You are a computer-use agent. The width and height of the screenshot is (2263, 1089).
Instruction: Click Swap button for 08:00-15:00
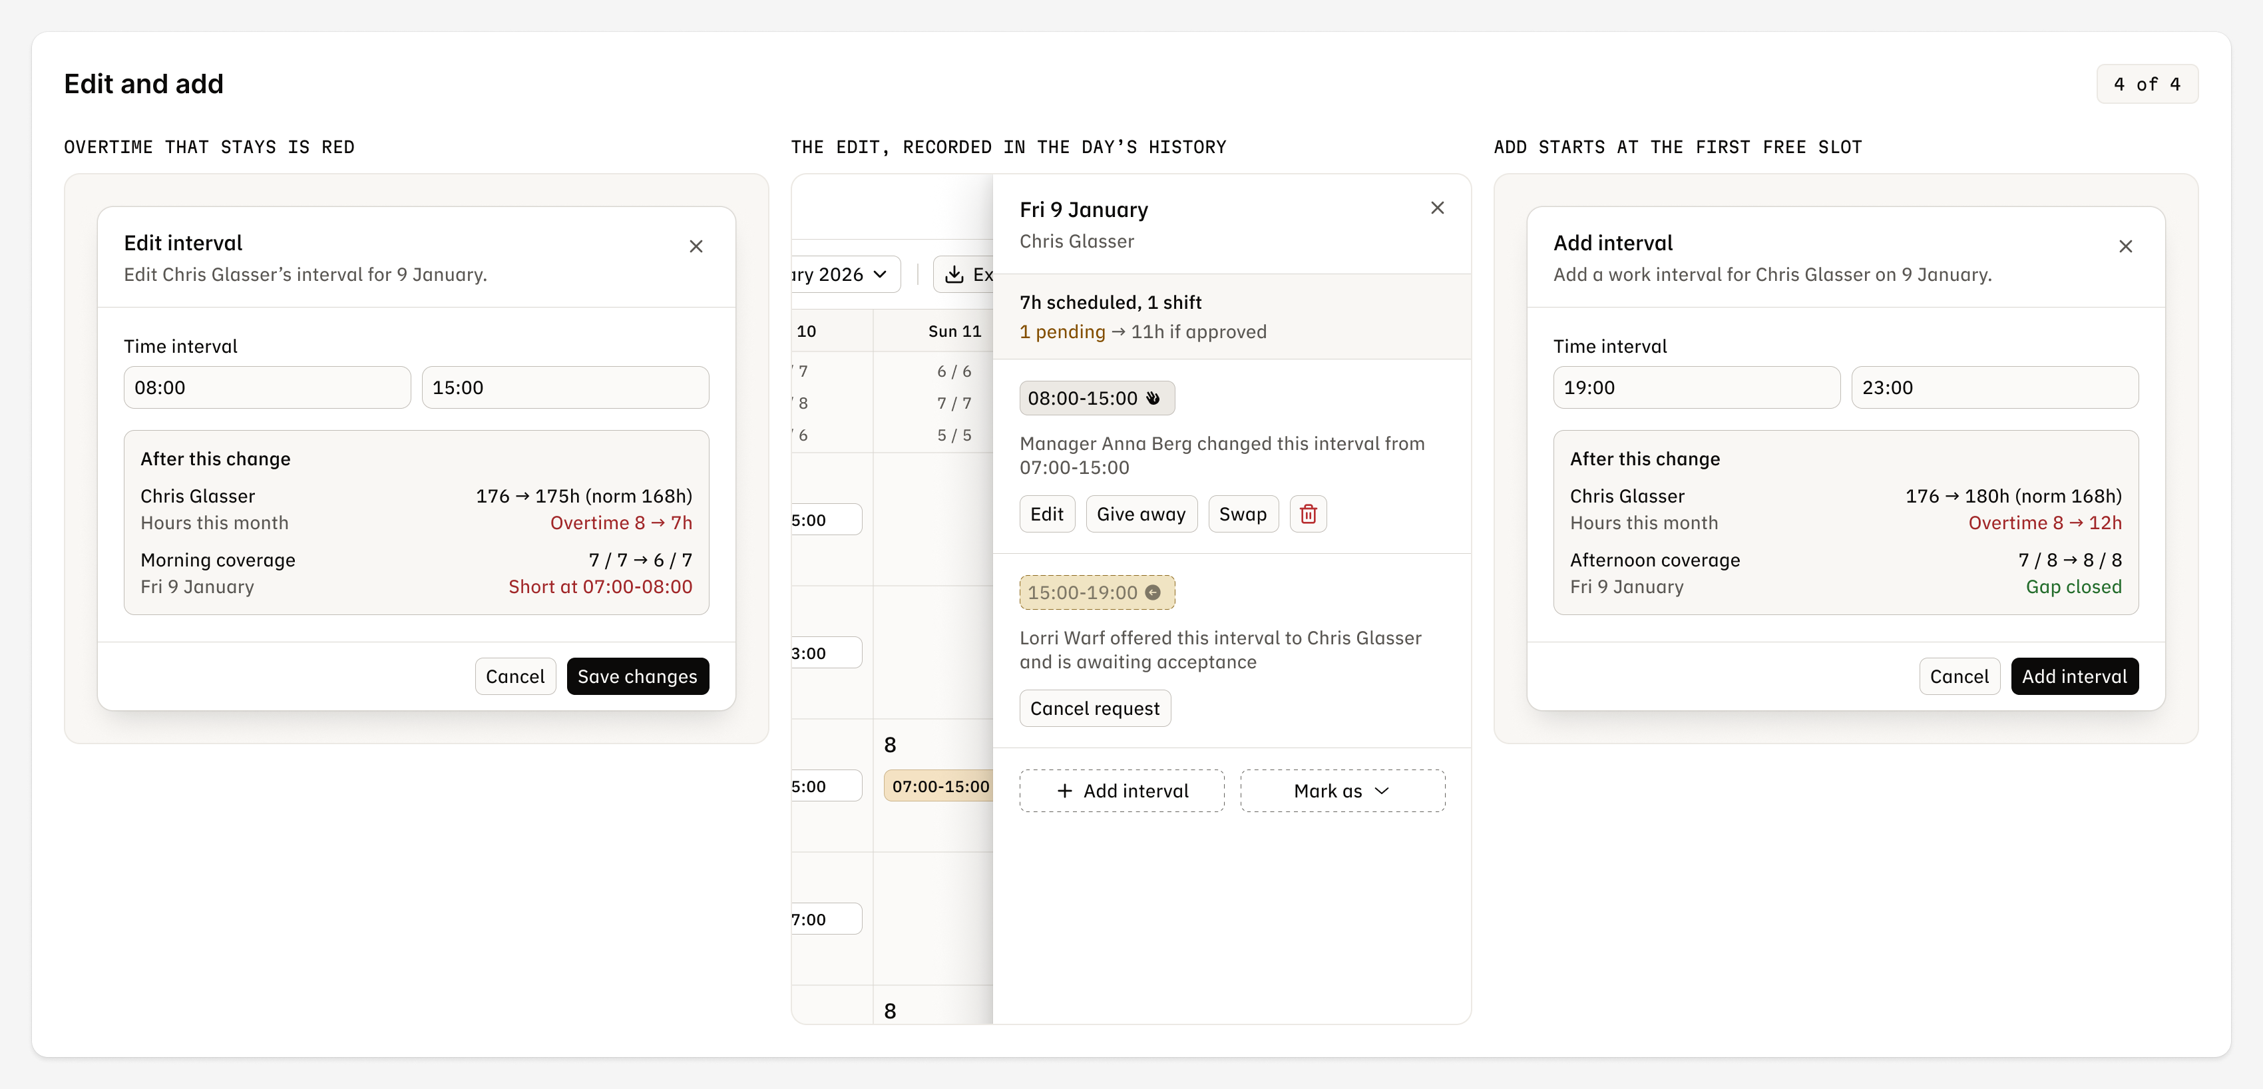click(1243, 514)
